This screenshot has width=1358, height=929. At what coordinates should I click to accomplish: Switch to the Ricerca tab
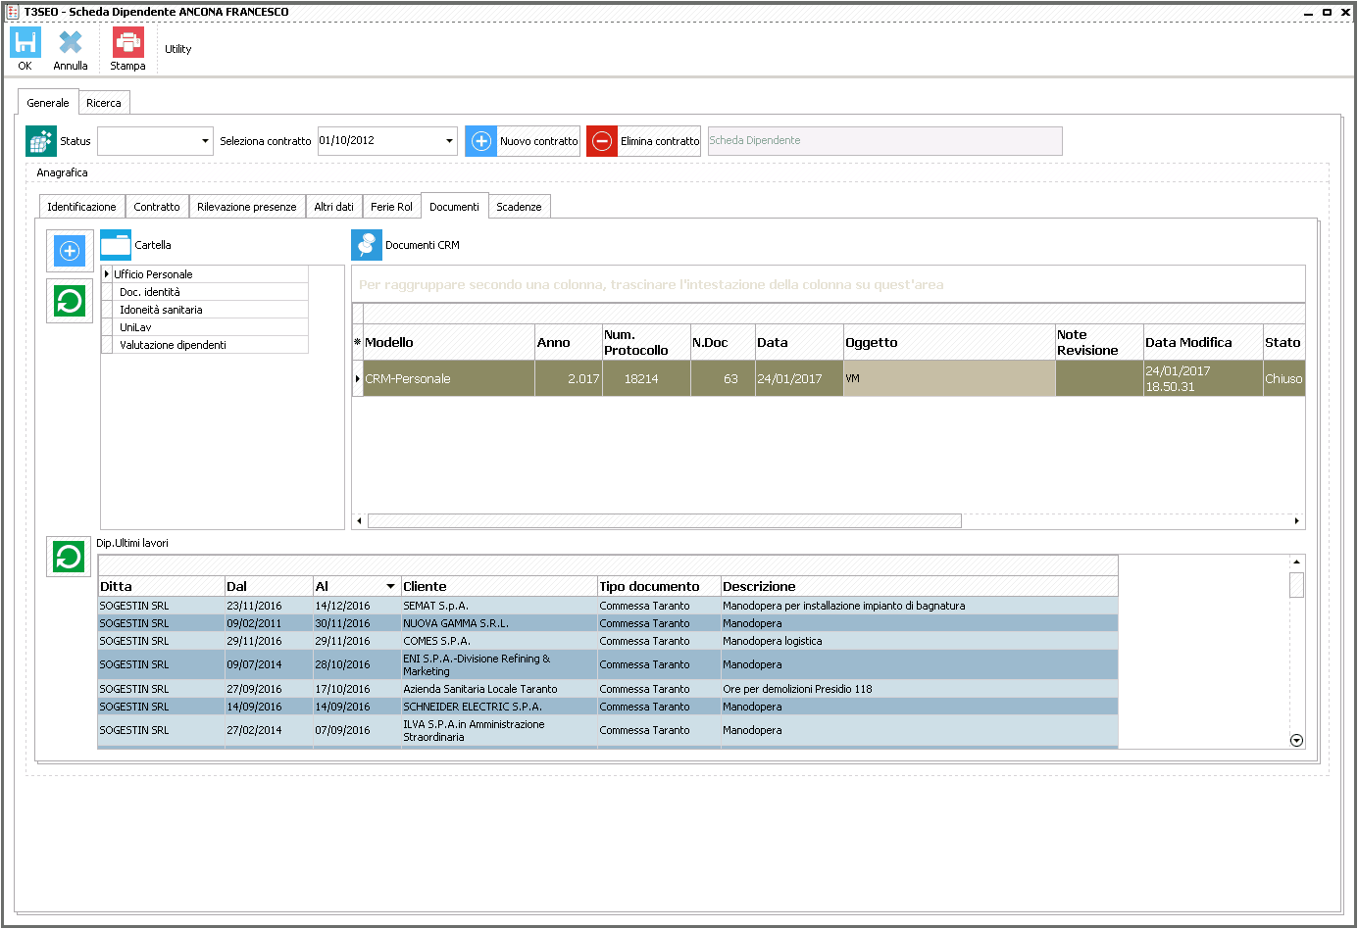[x=104, y=103]
